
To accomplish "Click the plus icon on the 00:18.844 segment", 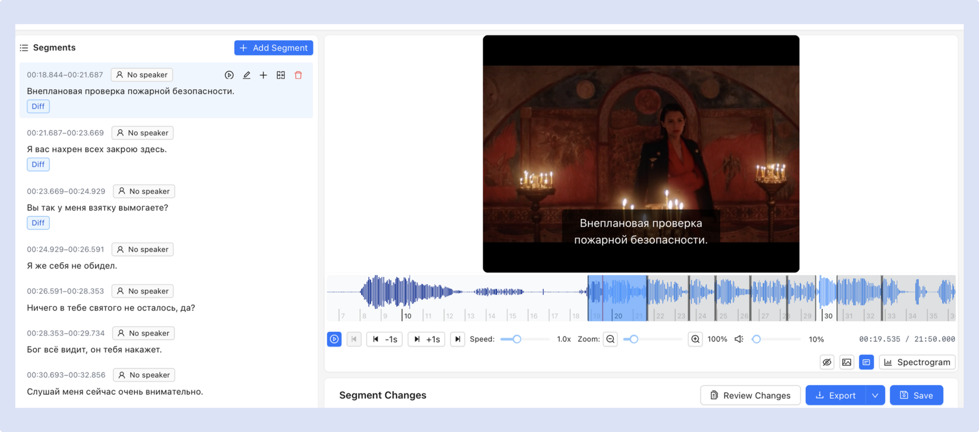I will [x=263, y=75].
